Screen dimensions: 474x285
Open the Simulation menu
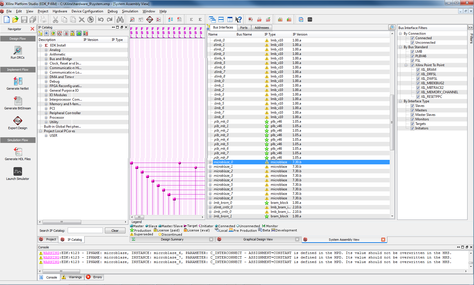point(130,11)
